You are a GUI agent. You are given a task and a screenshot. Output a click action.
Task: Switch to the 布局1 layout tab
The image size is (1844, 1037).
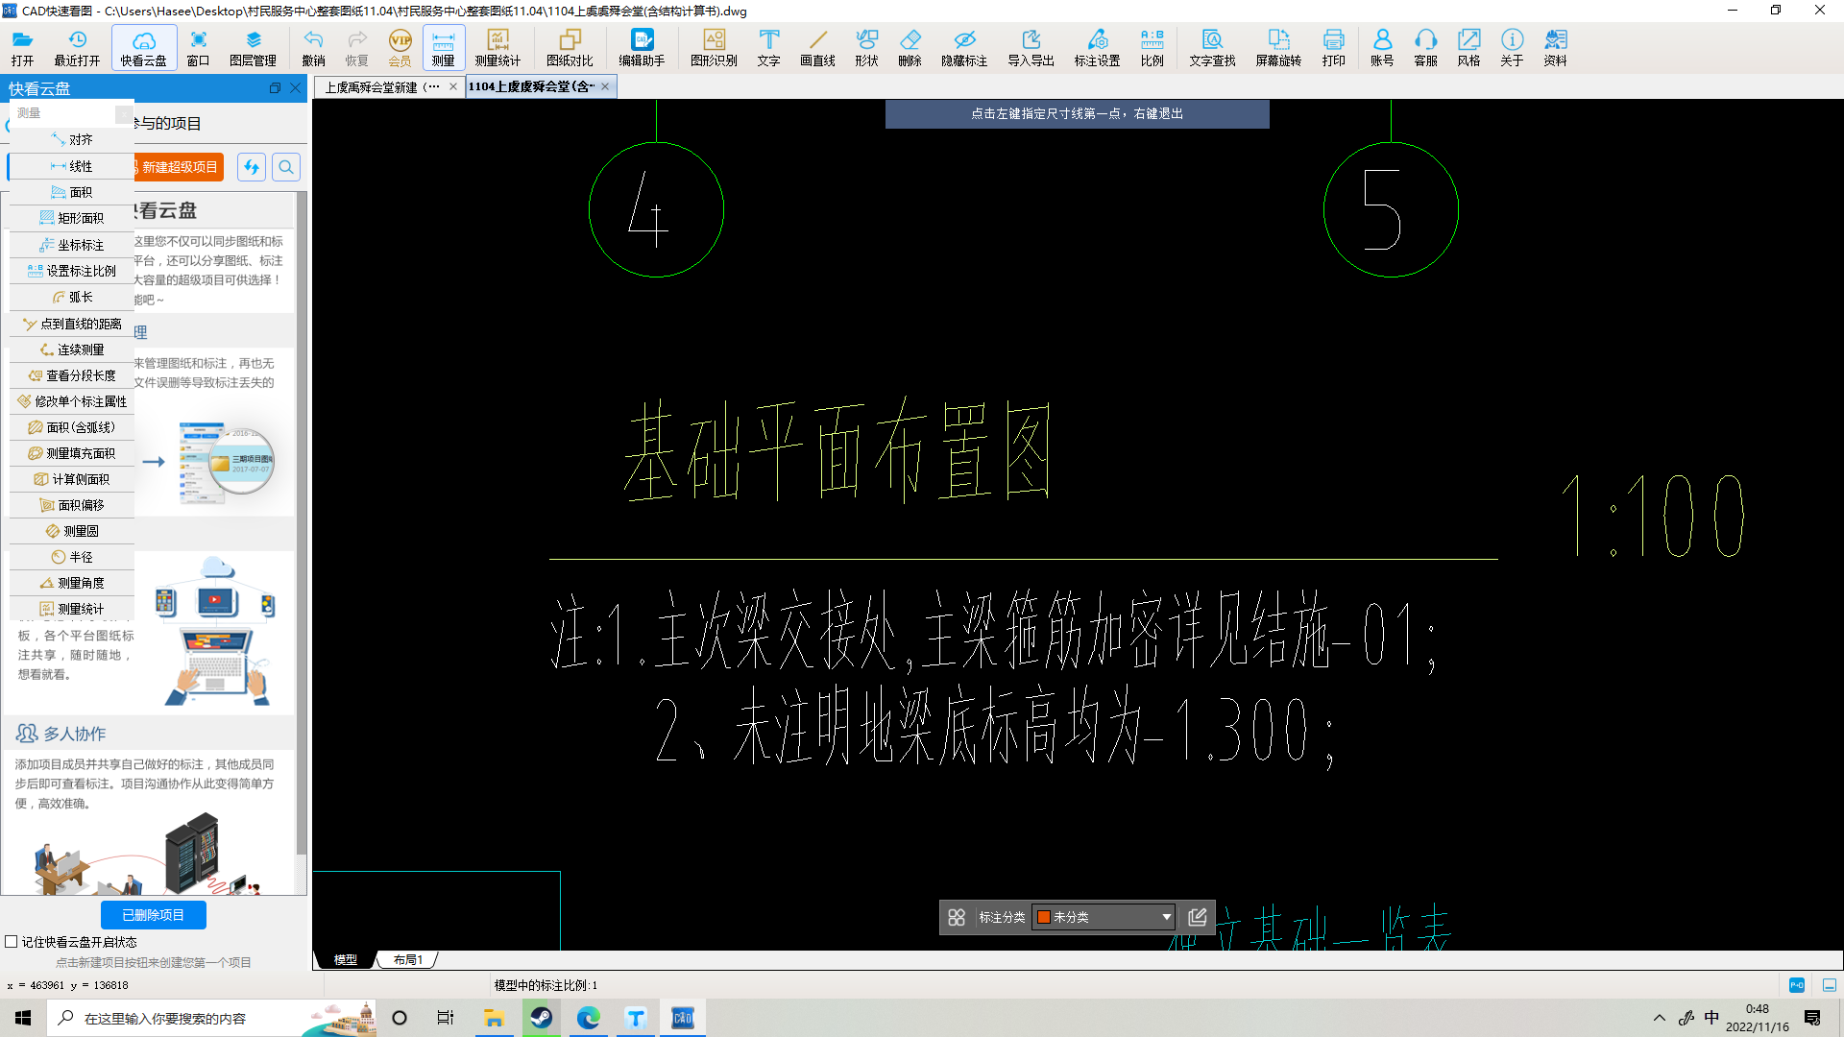408,959
